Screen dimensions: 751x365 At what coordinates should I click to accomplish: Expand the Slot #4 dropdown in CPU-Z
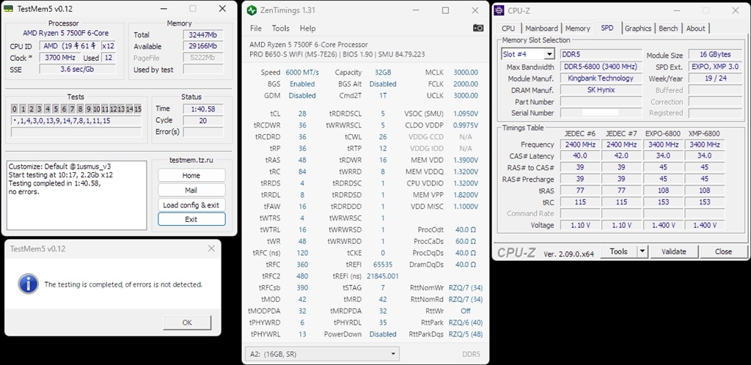(x=549, y=54)
